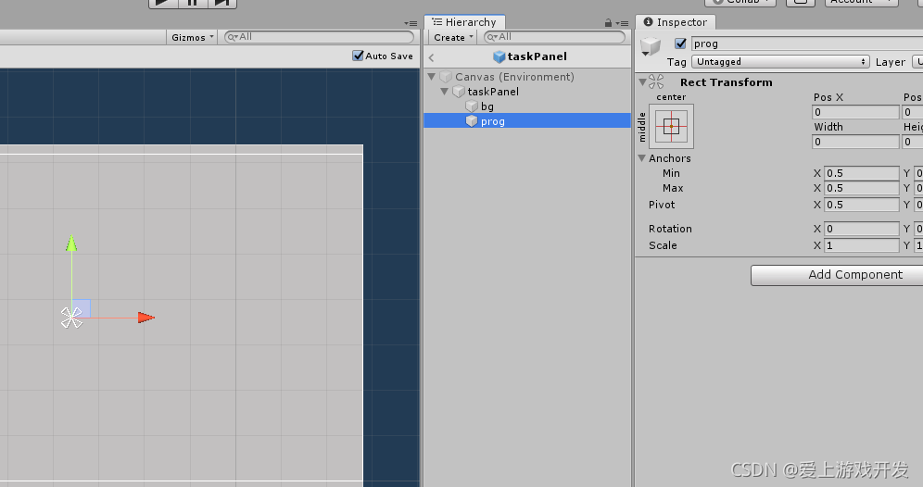Toggle the prog object active checkbox

(680, 44)
